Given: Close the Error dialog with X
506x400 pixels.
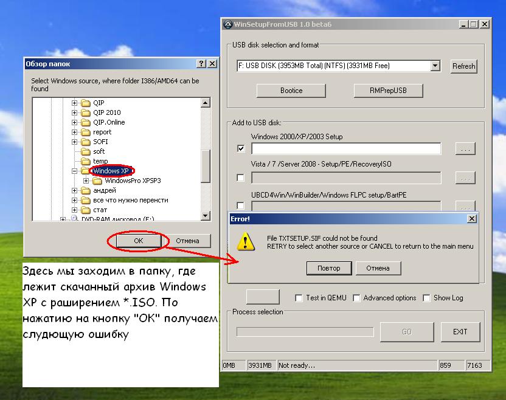Looking at the screenshot, I should 471,218.
